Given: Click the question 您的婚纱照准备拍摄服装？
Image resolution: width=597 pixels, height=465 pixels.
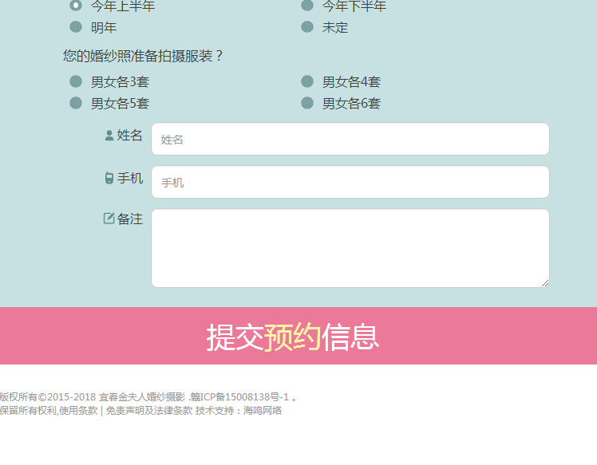Looking at the screenshot, I should point(143,56).
